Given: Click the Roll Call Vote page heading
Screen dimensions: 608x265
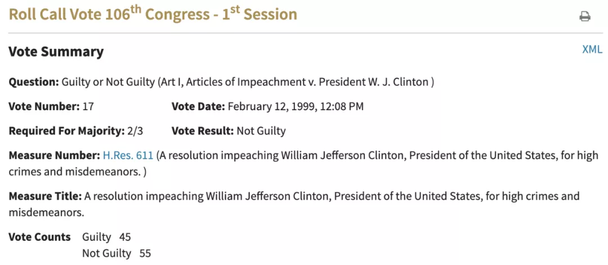Looking at the screenshot, I should (153, 15).
